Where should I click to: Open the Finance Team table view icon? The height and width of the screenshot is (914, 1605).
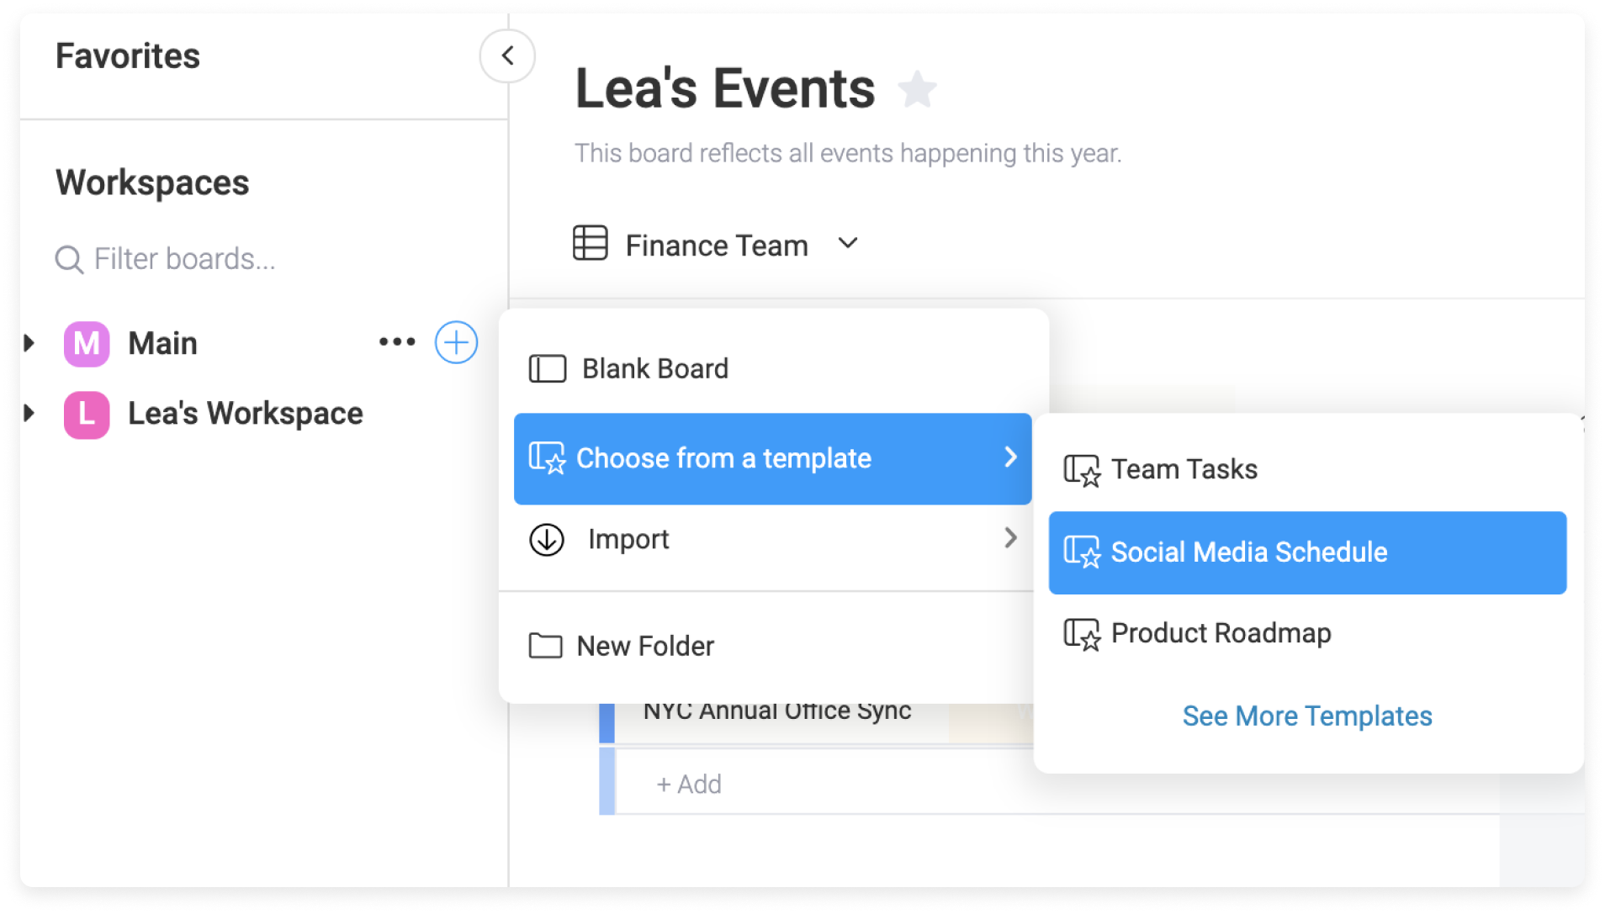tap(590, 244)
